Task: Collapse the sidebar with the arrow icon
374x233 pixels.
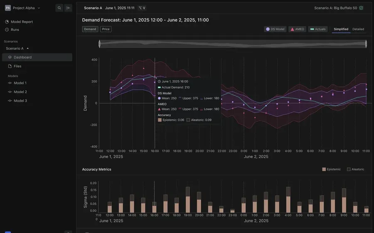Action: (68, 8)
